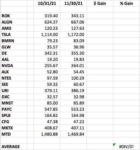Click the empty $ Gain cell for ROK

100,16
